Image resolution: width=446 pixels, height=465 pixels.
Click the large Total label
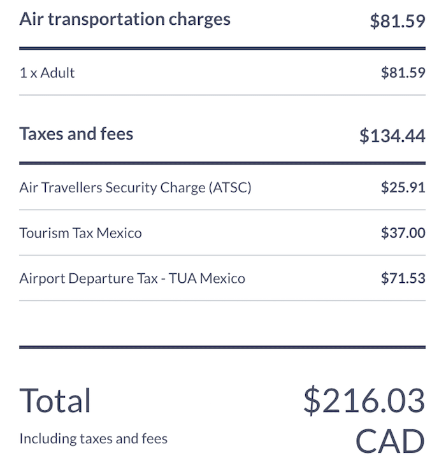[55, 401]
